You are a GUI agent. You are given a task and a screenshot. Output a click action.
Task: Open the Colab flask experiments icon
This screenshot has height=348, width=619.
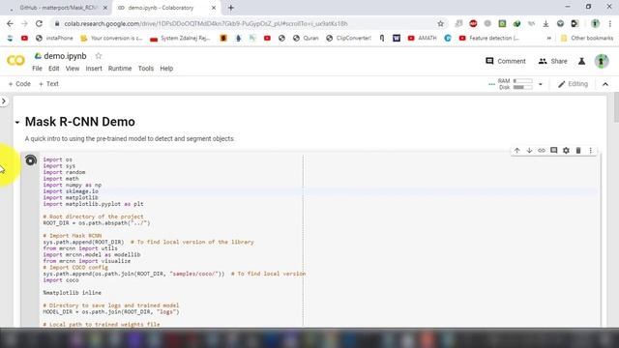tap(581, 61)
